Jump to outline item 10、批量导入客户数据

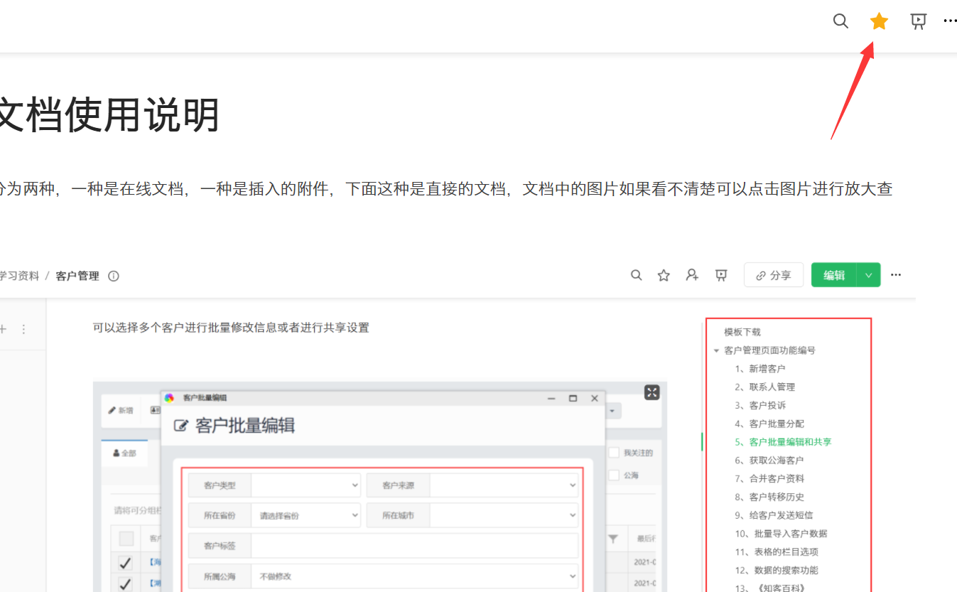click(781, 534)
